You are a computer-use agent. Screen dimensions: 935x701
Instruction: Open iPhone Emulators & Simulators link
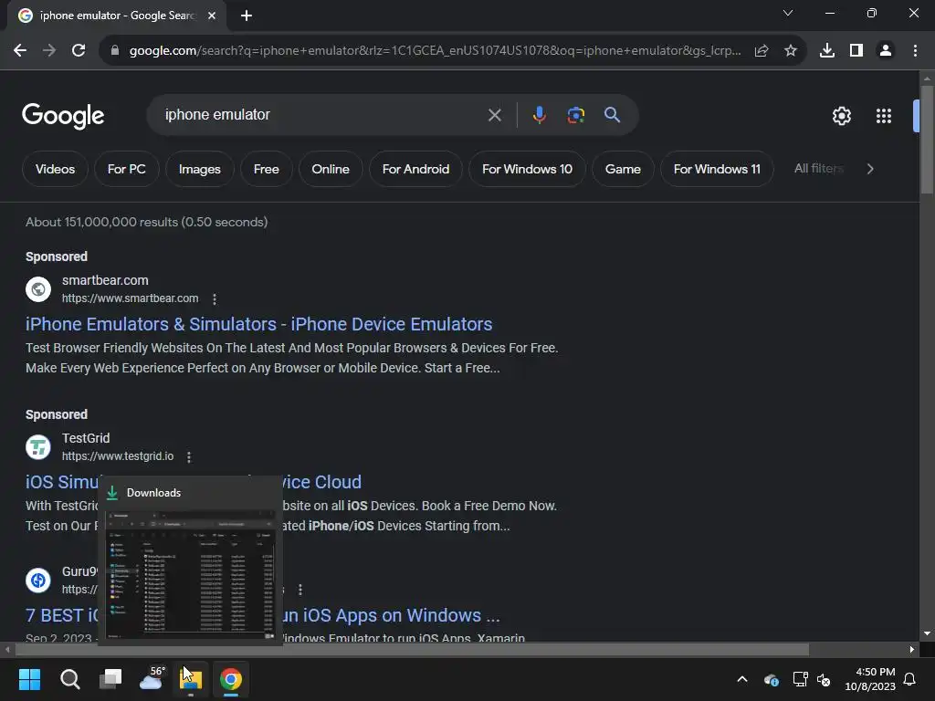[258, 324]
